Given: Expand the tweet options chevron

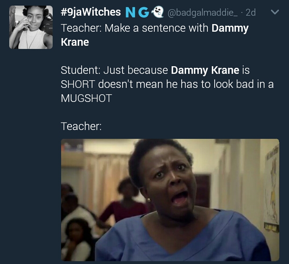Looking at the screenshot, I should coord(275,12).
